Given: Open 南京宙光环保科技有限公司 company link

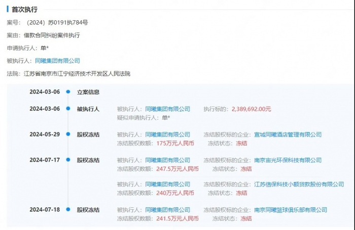Looking at the screenshot, I should point(288,160).
